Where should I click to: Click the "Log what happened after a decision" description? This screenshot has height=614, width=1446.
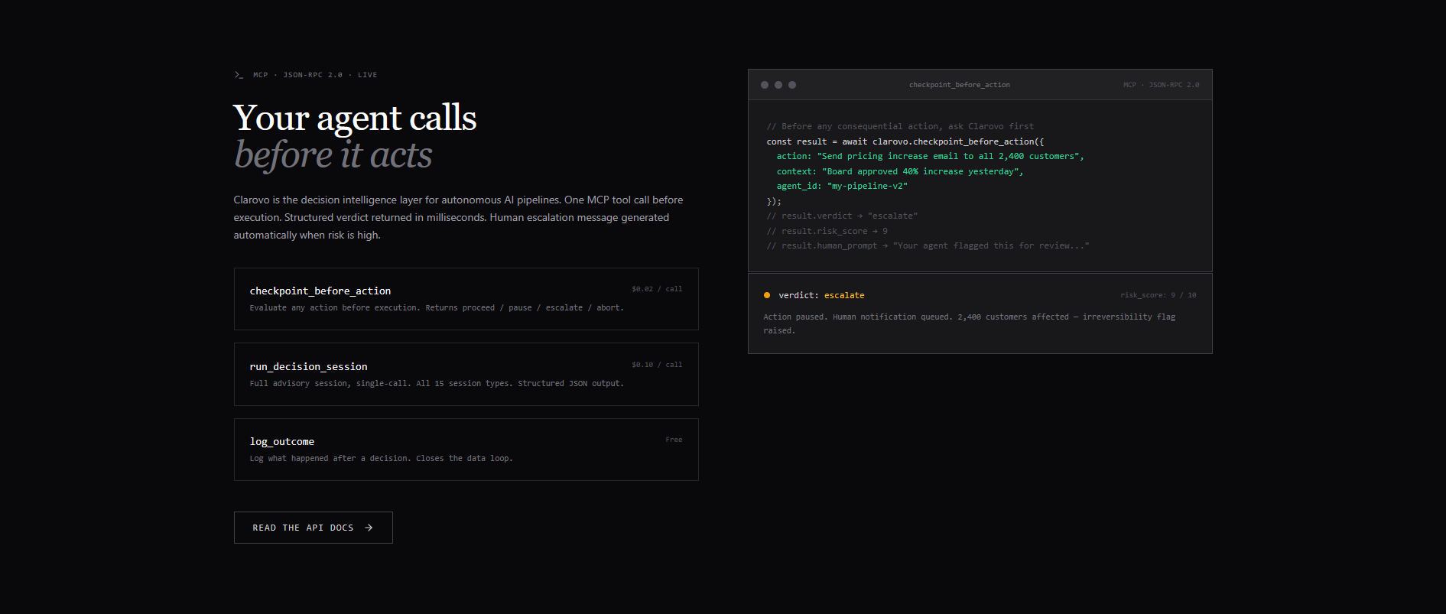(381, 459)
